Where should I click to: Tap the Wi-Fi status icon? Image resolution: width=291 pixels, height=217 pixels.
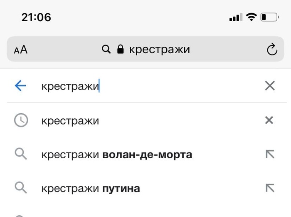(251, 17)
